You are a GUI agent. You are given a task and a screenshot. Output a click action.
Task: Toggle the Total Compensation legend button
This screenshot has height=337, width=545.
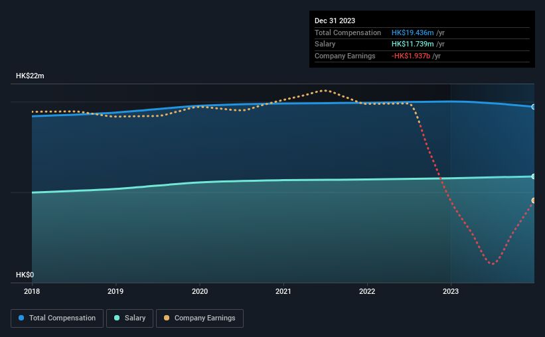57,318
